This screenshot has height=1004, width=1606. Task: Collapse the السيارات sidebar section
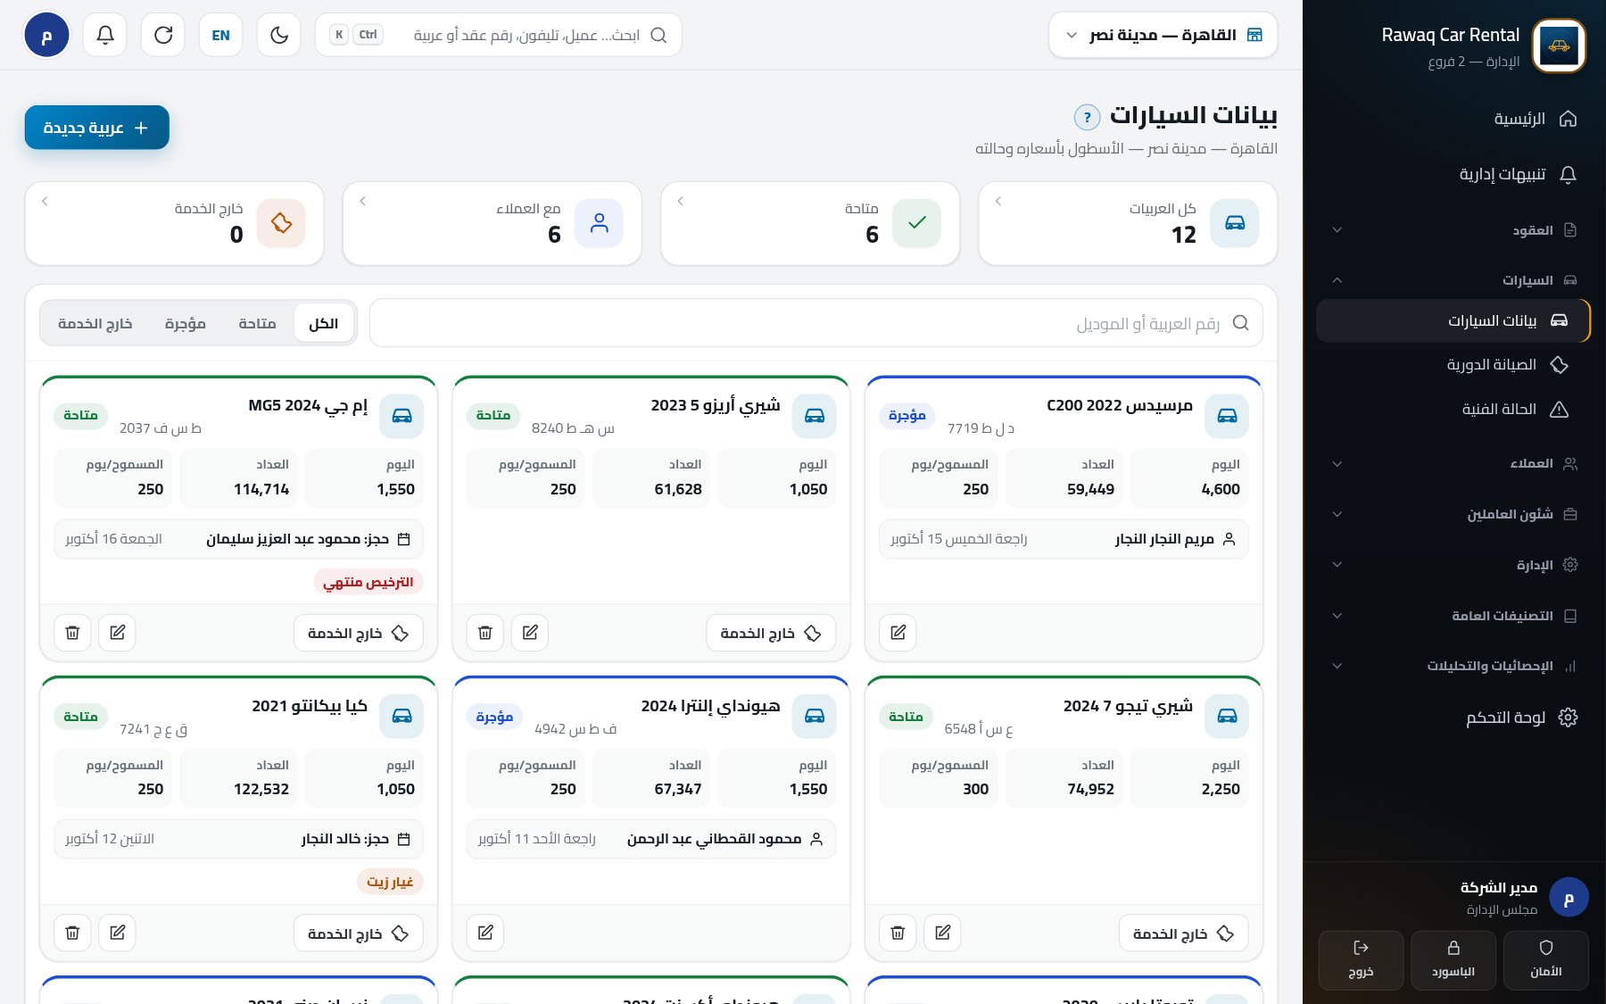tap(1453, 280)
